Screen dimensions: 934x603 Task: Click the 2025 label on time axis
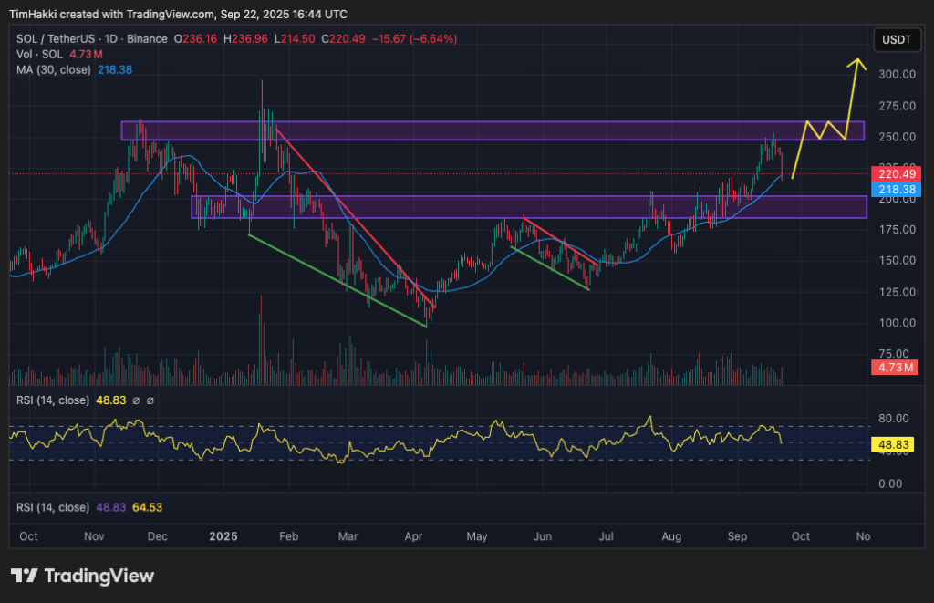(x=222, y=536)
